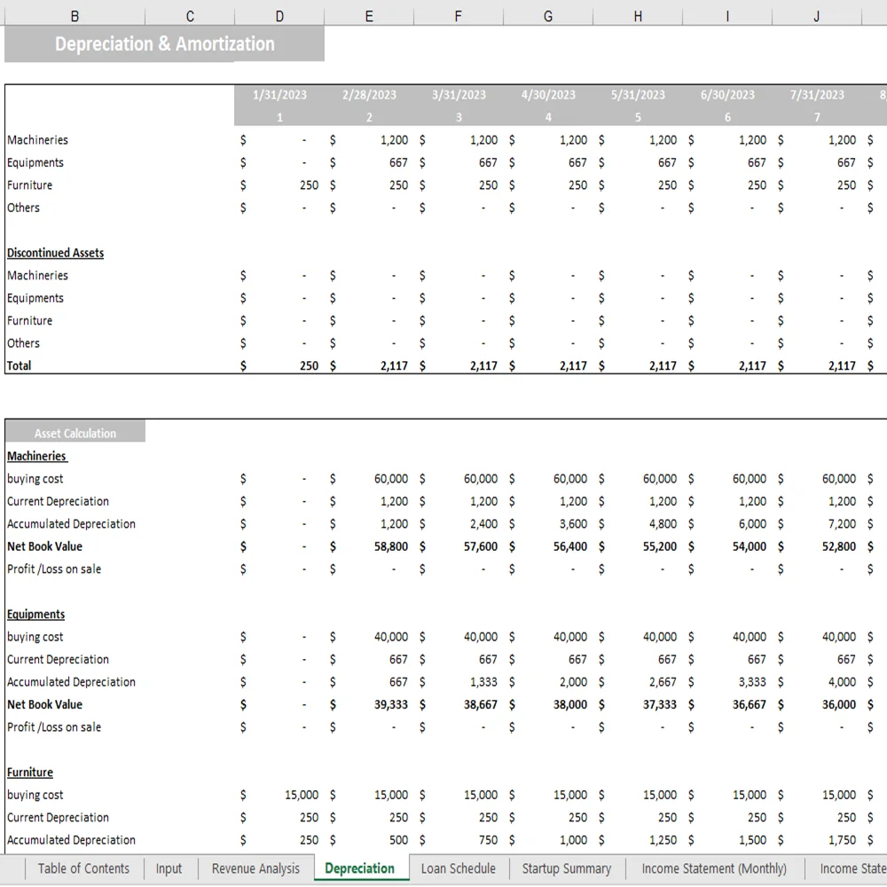Select the Machineries heading under Asset Calculation
887x887 pixels.
(x=36, y=455)
